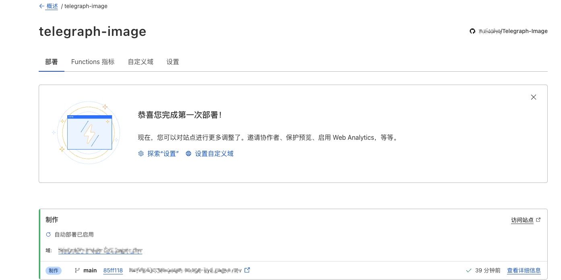Open the GitHub Telegraph-Image repository link

(x=513, y=31)
